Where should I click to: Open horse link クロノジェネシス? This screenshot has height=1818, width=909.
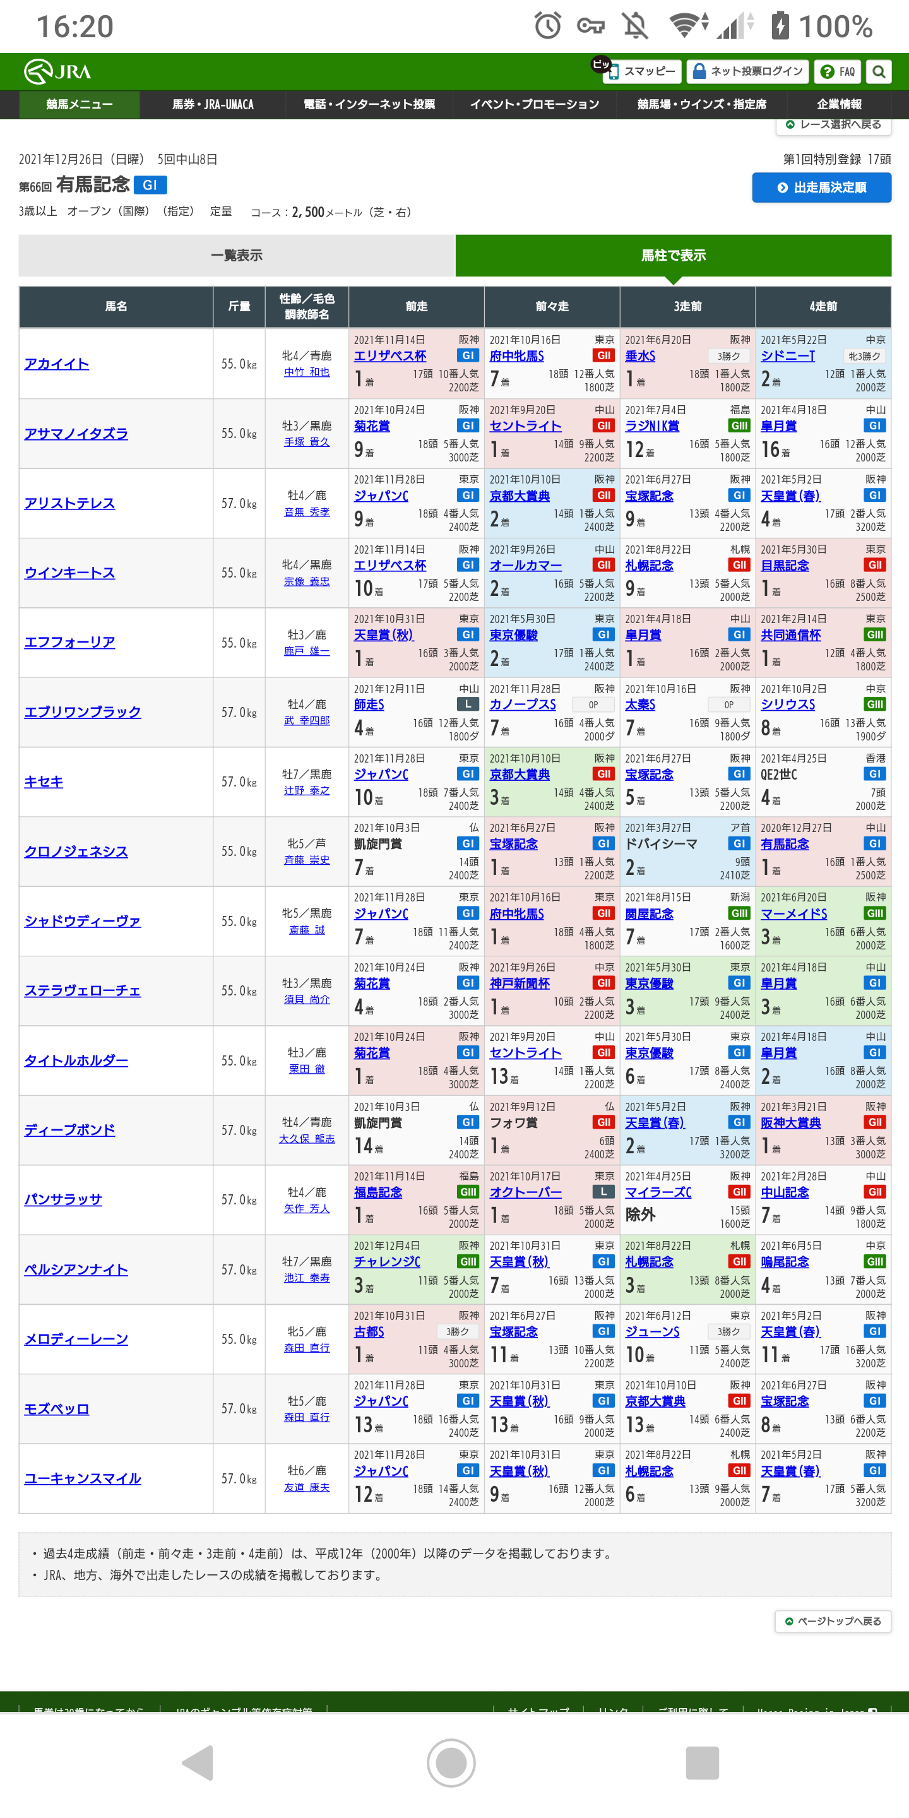tap(76, 851)
